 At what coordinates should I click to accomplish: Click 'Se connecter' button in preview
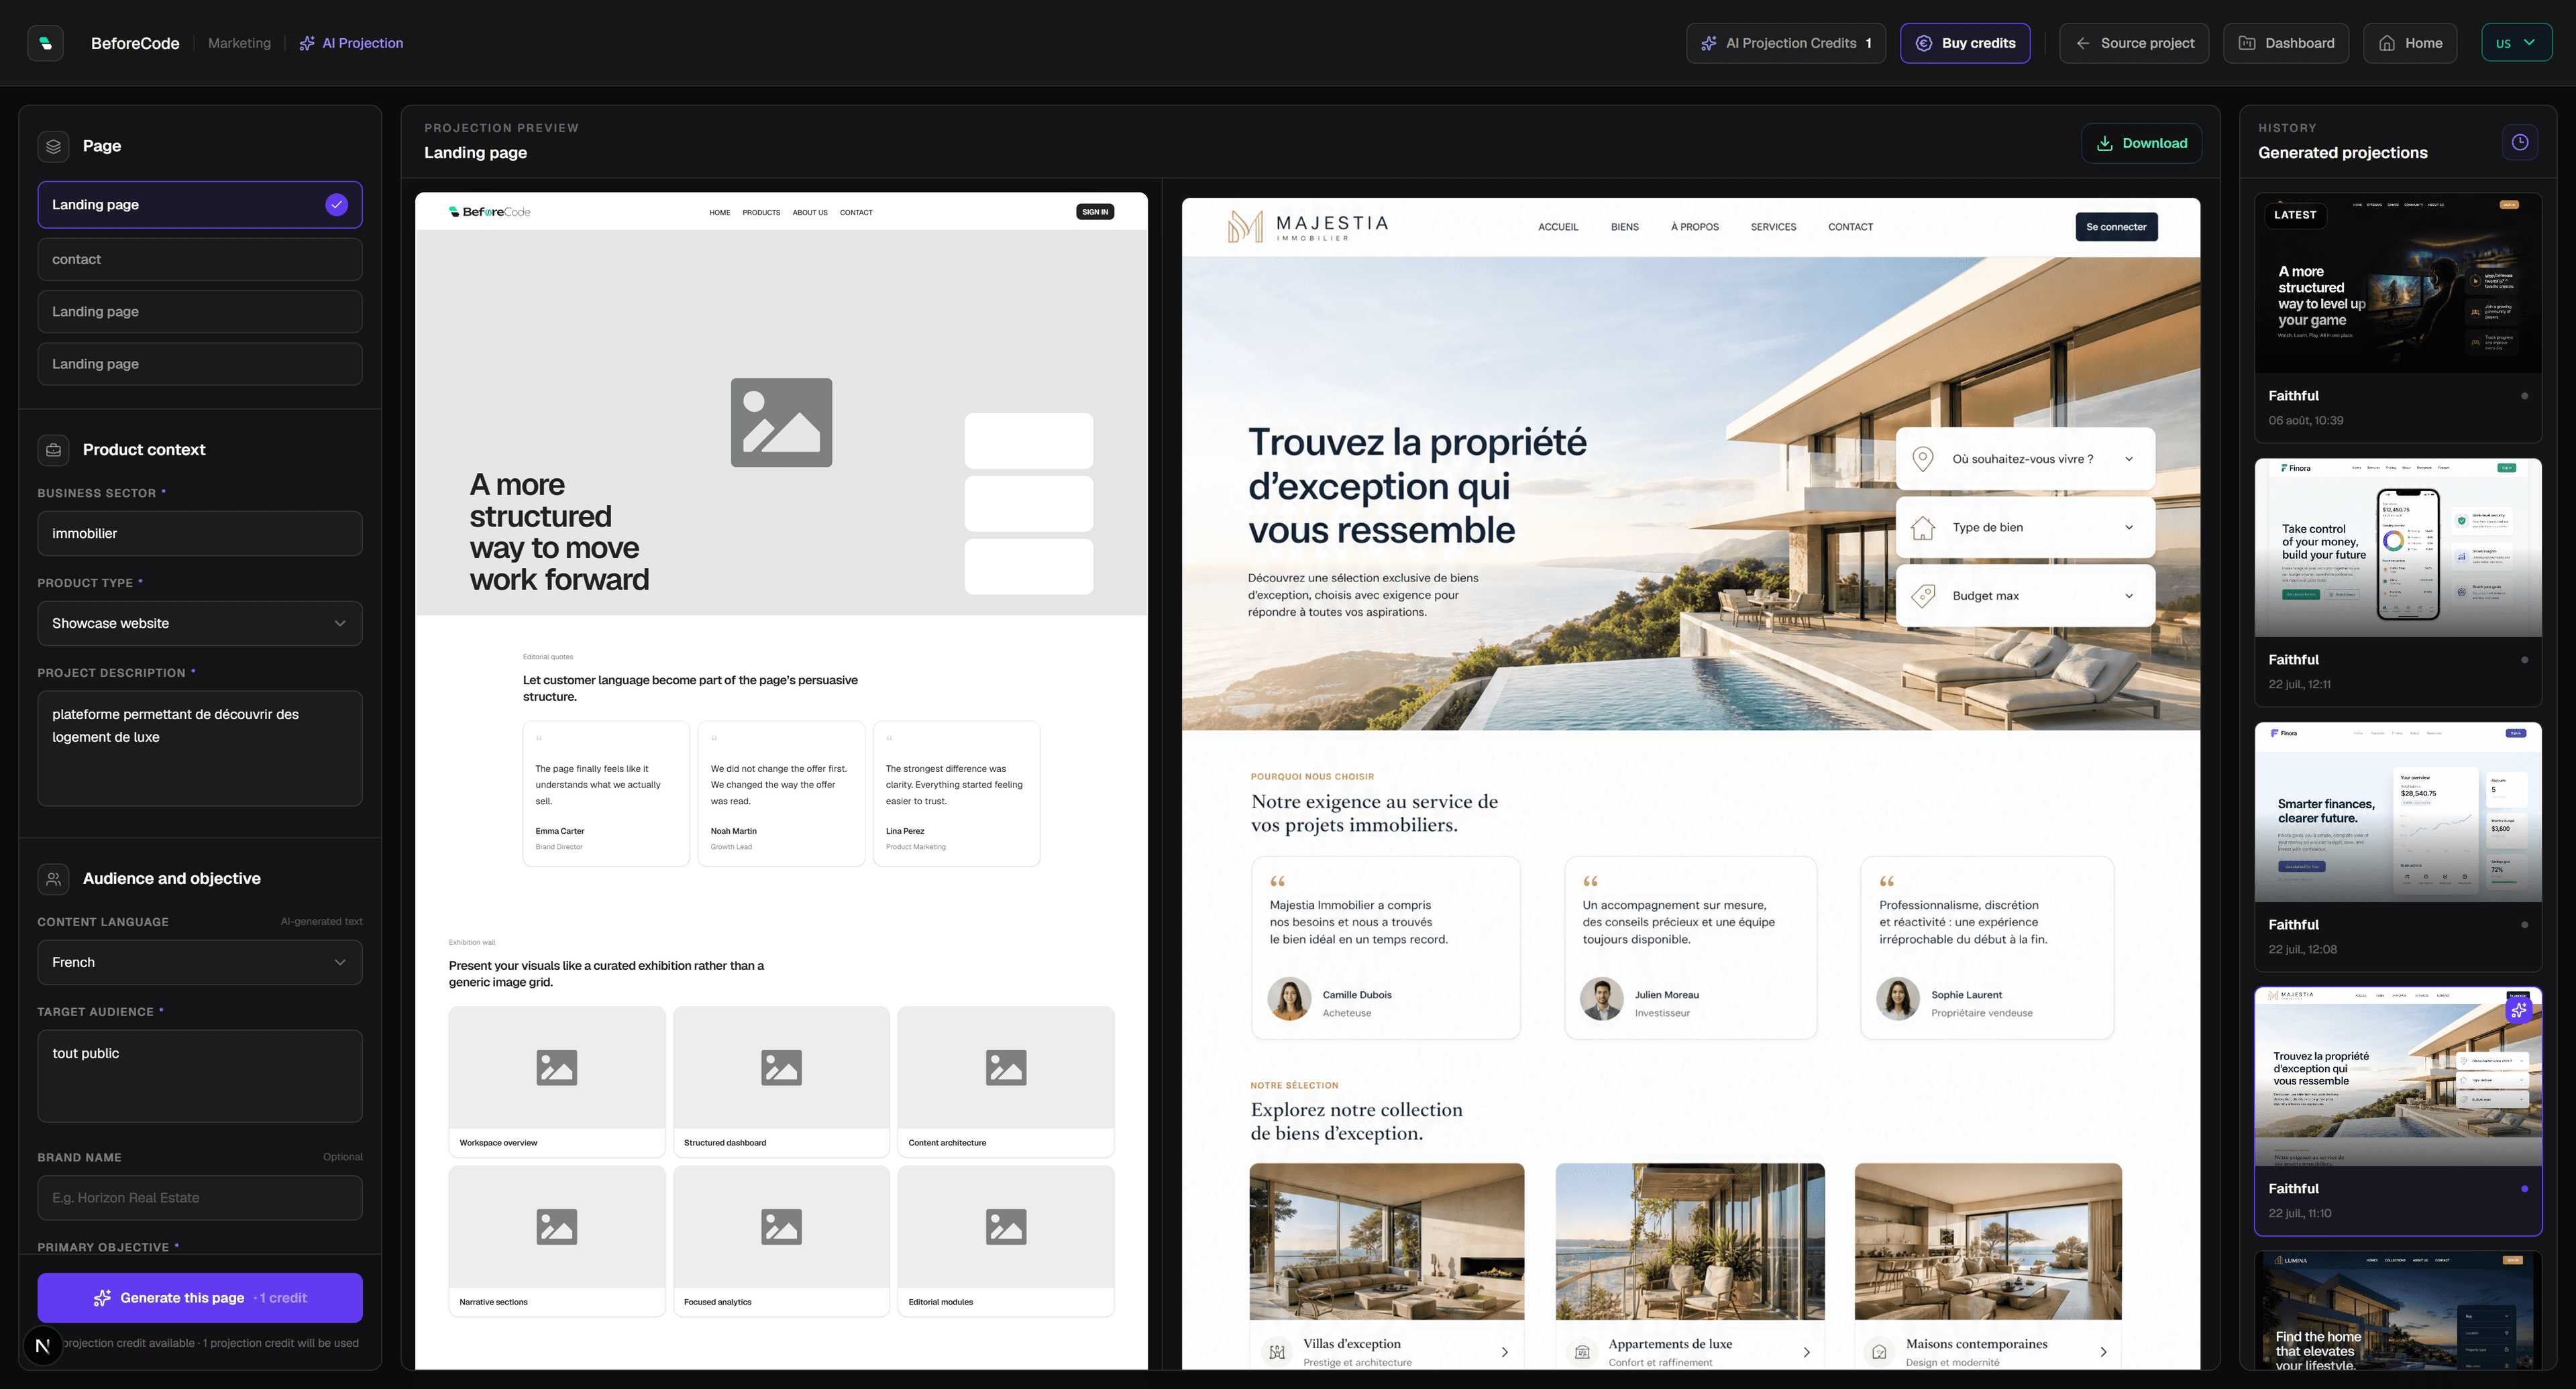(x=2116, y=227)
